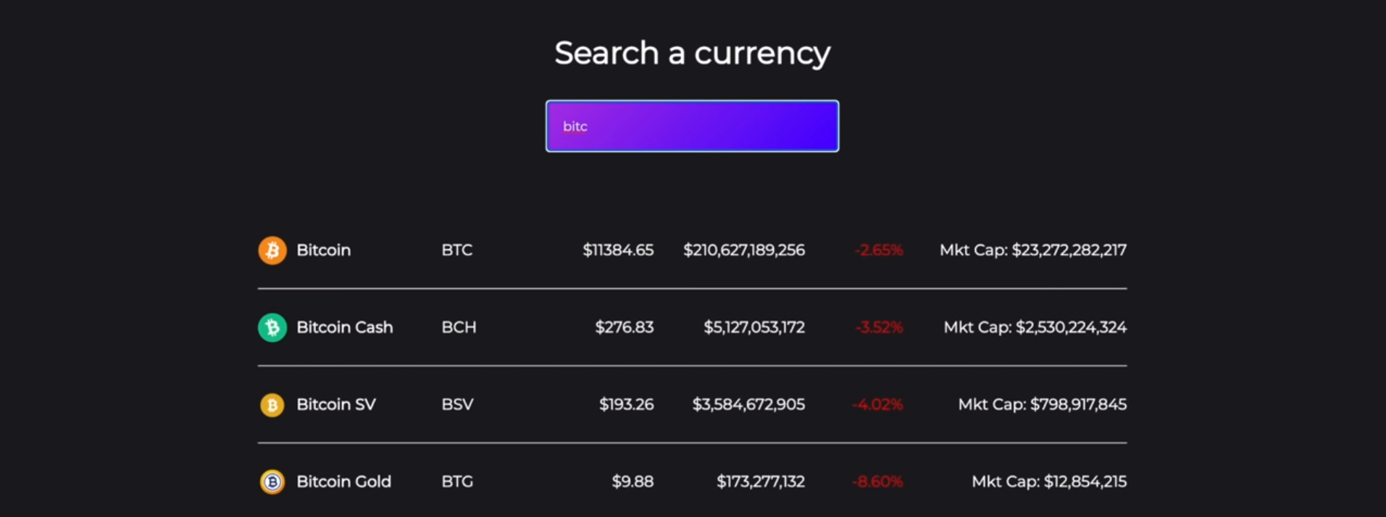Select the Bitcoin SV listing name
The image size is (1386, 517).
(x=335, y=405)
